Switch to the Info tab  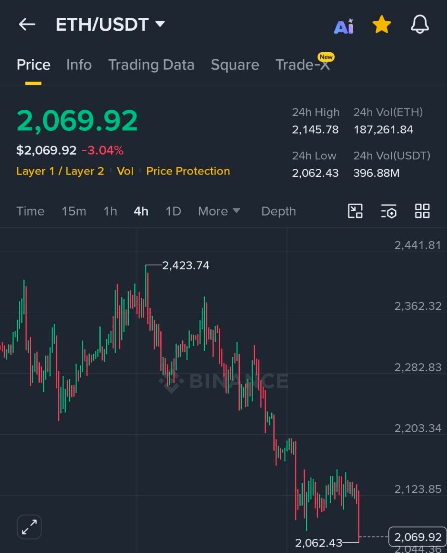pos(79,65)
